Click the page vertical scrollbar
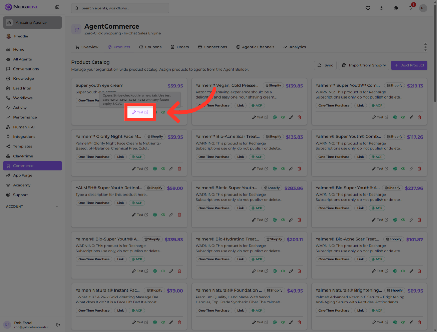437x332 pixels. [x=435, y=53]
